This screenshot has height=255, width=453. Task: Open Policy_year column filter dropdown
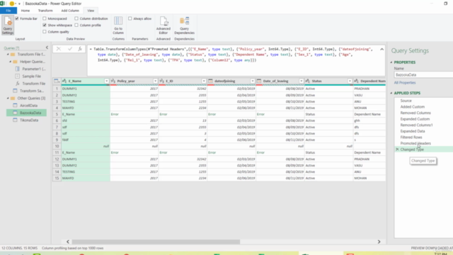coord(155,81)
